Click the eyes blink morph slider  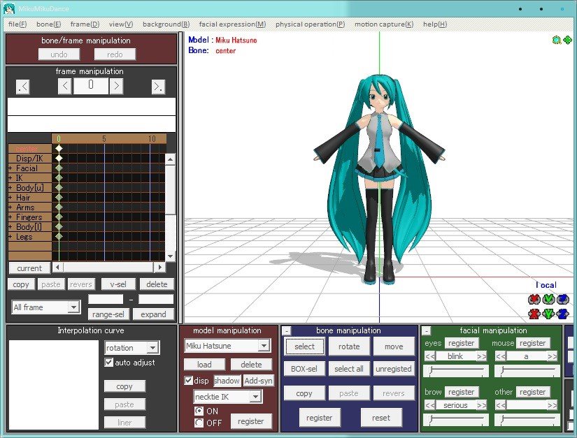pyautogui.click(x=456, y=371)
